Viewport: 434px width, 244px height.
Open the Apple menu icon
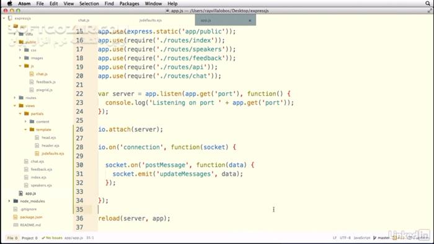pyautogui.click(x=10, y=3)
